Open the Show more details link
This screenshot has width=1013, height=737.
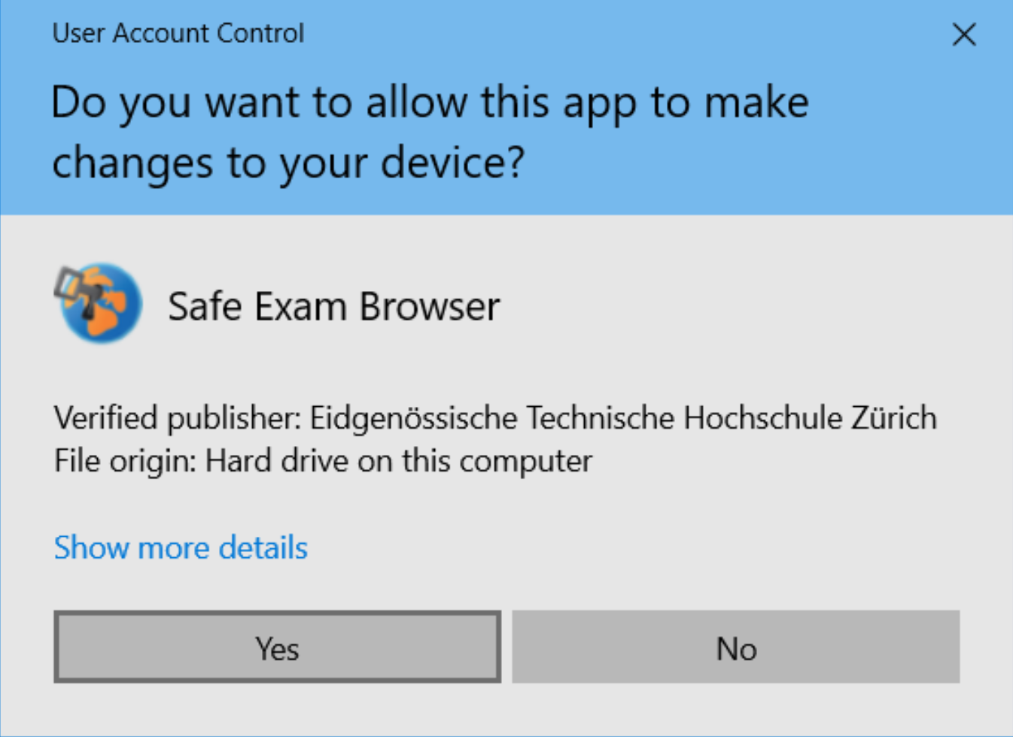tap(181, 547)
